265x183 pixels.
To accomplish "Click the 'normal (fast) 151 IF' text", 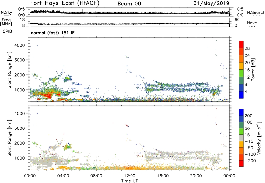I will click(x=53, y=33).
